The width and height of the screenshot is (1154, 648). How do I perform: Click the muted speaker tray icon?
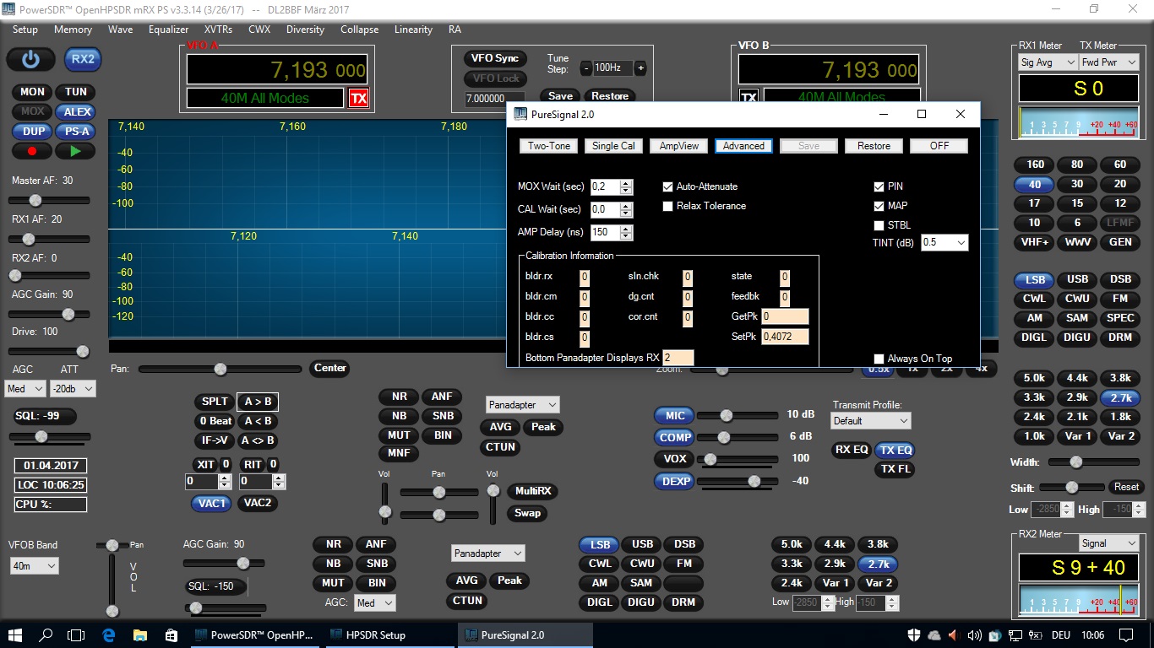(x=954, y=634)
